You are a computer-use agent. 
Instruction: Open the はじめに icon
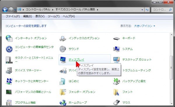pyautogui.click(x=62, y=81)
